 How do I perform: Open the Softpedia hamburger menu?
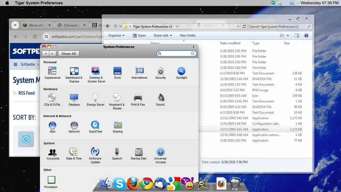click(x=15, y=64)
